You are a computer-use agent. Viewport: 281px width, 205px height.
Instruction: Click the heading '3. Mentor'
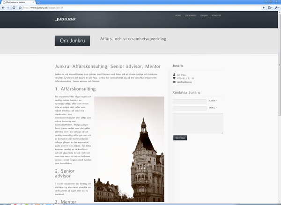[x=66, y=202]
